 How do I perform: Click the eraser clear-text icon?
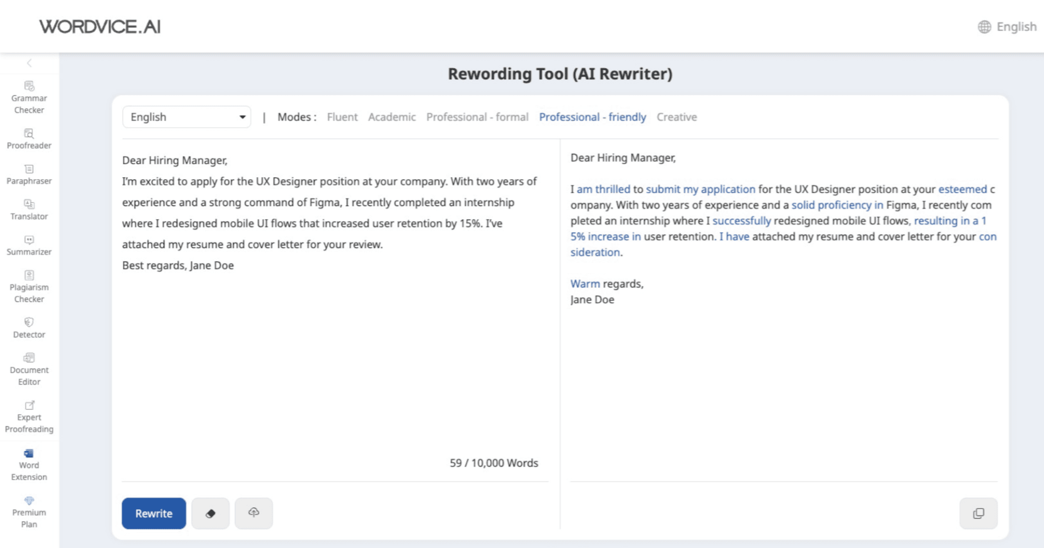(x=210, y=513)
